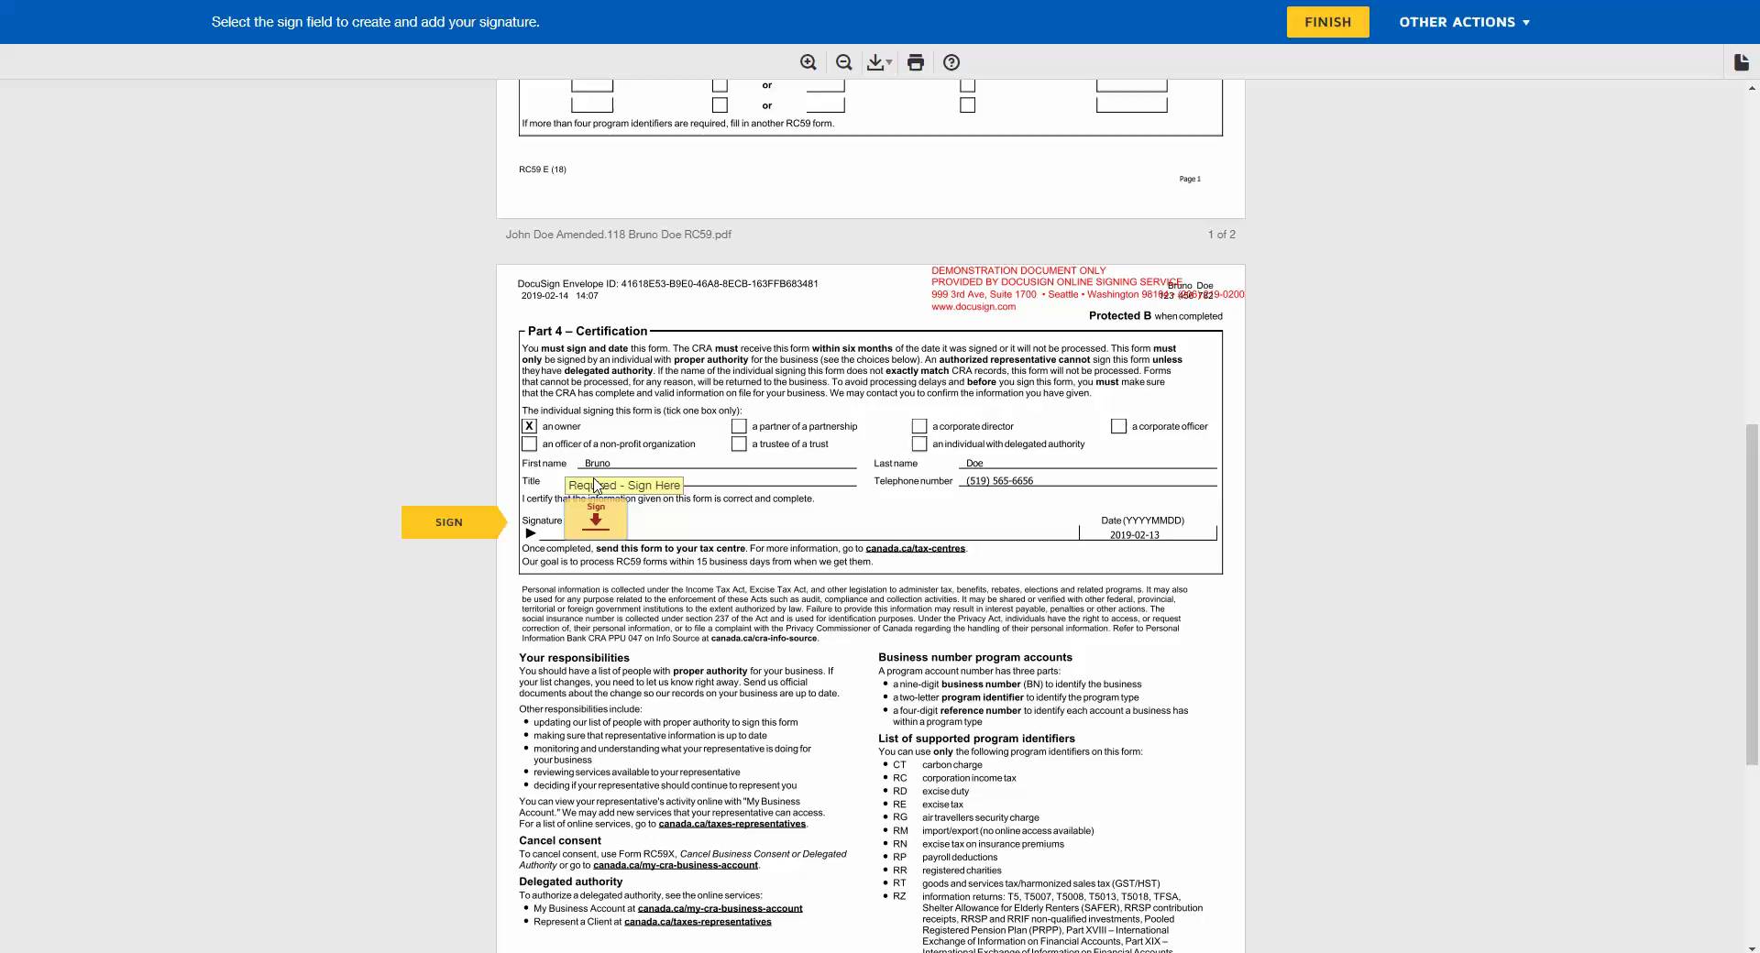Open the document pages panel icon

point(1741,62)
